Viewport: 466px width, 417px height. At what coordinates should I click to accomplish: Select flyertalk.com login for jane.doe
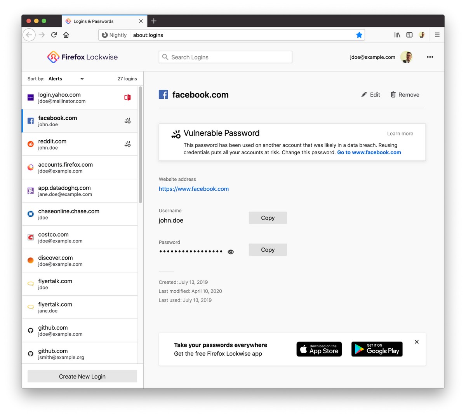click(80, 307)
